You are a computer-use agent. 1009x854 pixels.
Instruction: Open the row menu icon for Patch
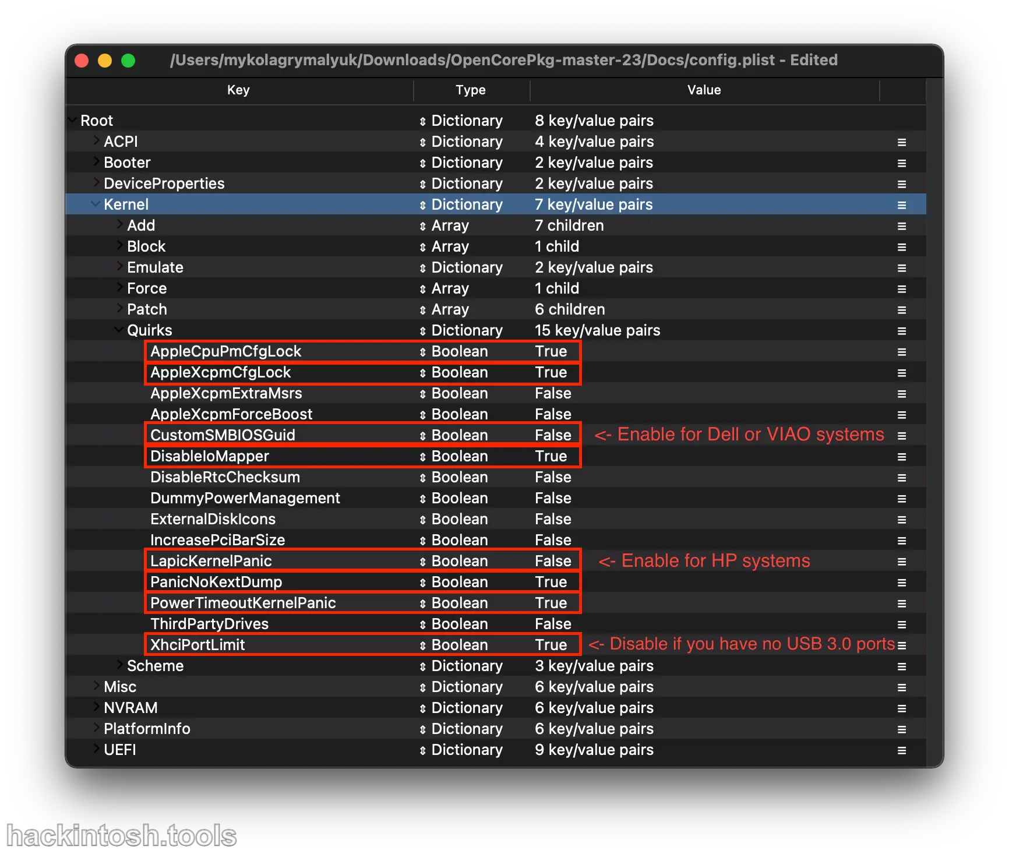[x=902, y=310]
